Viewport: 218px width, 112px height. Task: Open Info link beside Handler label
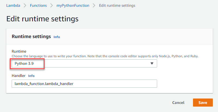tap(31, 76)
